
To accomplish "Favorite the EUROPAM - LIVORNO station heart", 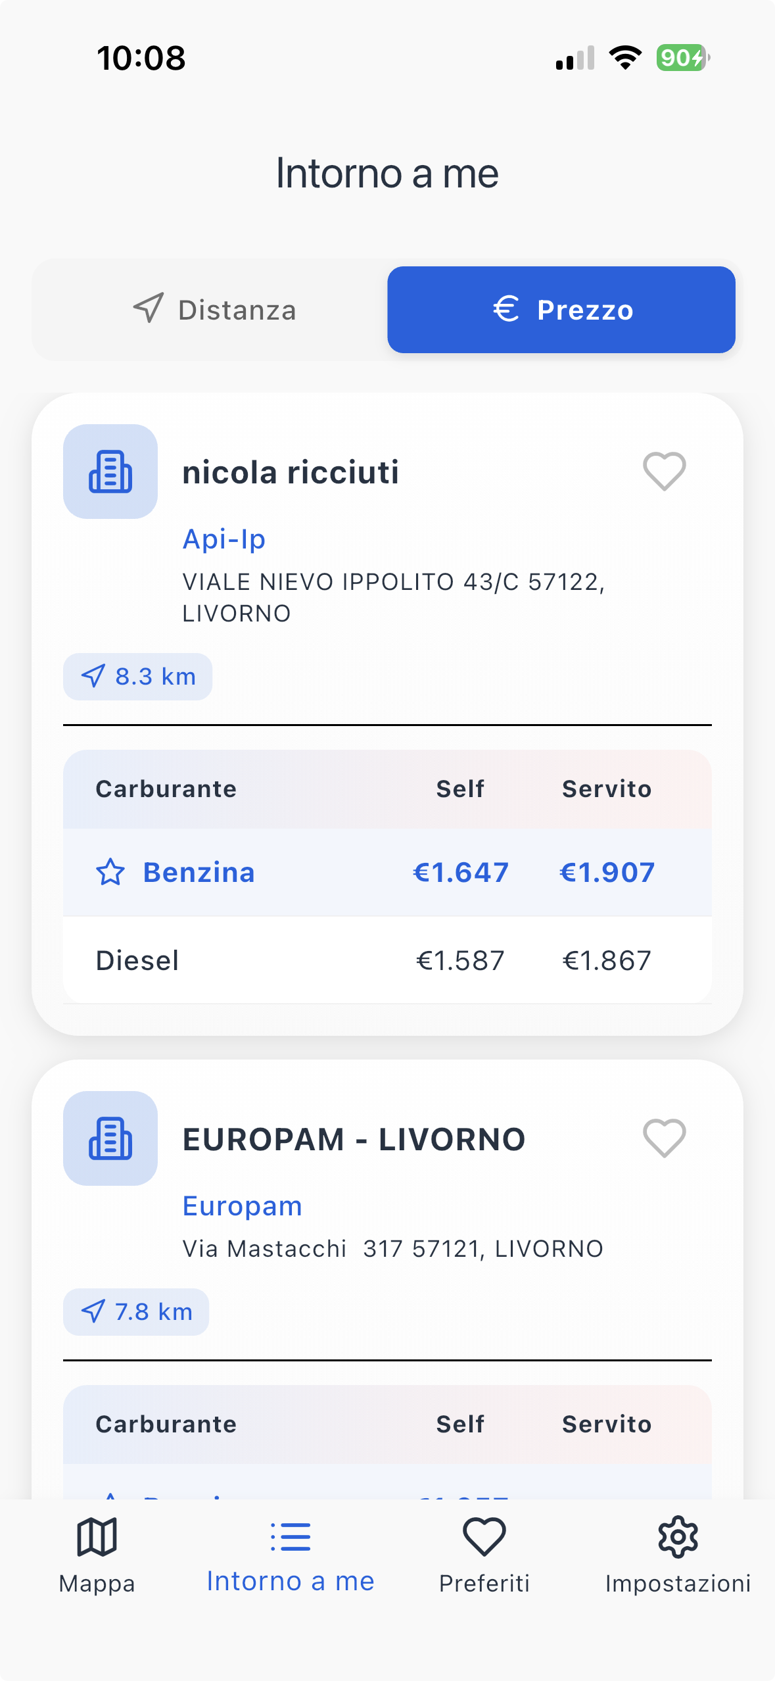I will tap(664, 1138).
